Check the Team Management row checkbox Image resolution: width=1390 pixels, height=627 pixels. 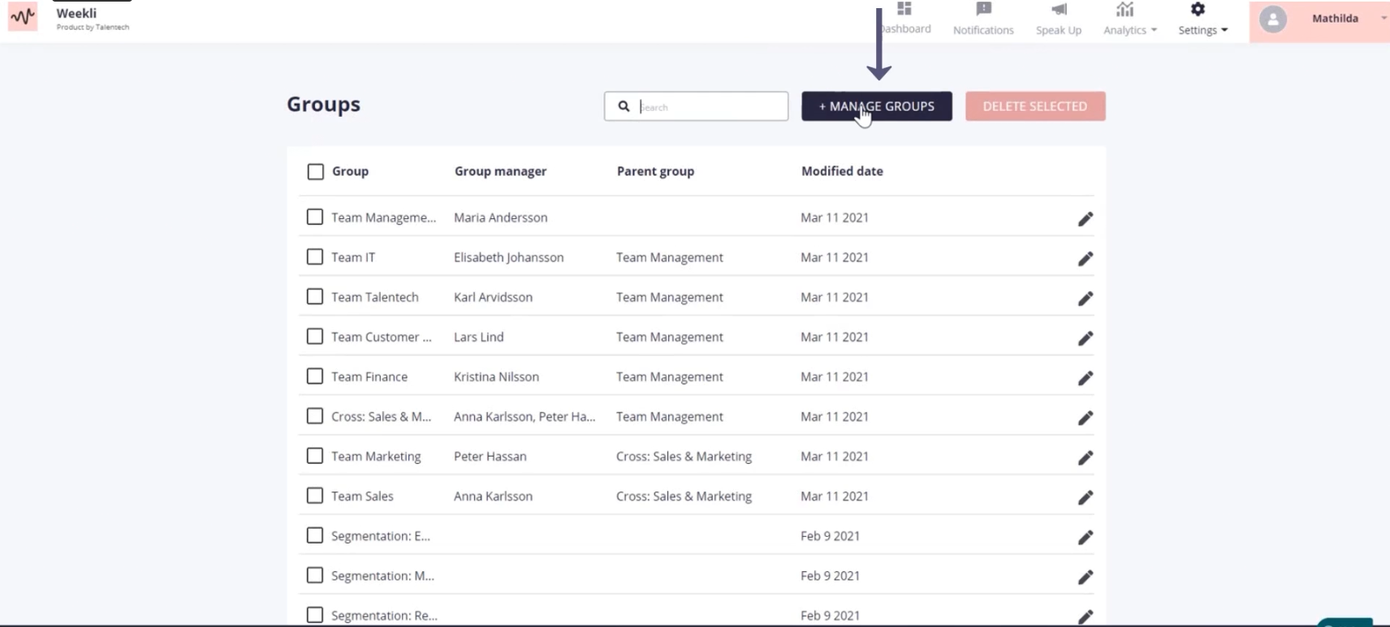(315, 217)
